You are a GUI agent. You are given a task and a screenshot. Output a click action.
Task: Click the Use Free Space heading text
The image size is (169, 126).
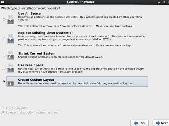coord(31,65)
